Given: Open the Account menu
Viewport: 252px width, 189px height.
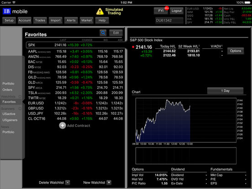Looking at the screenshot, I should coord(25,21).
